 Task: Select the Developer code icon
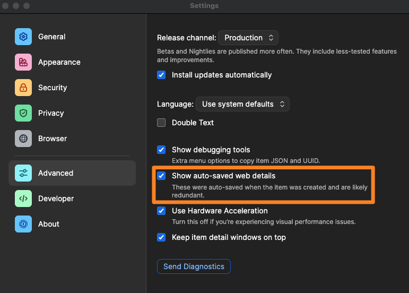[x=23, y=199]
